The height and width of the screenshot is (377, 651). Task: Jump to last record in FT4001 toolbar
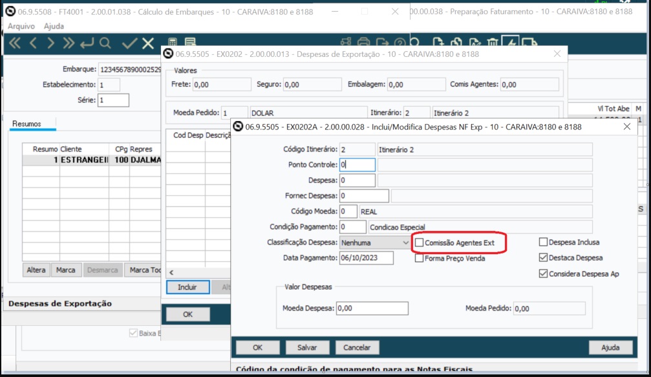tap(69, 43)
